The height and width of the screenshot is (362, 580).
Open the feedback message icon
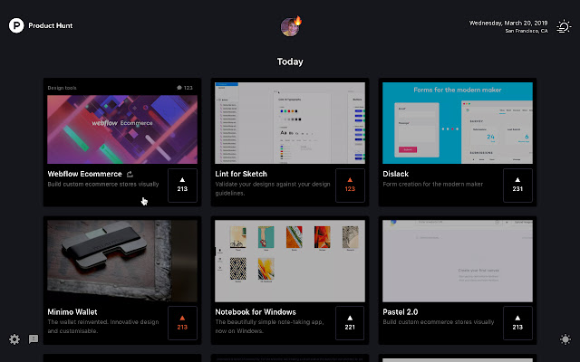[34, 339]
